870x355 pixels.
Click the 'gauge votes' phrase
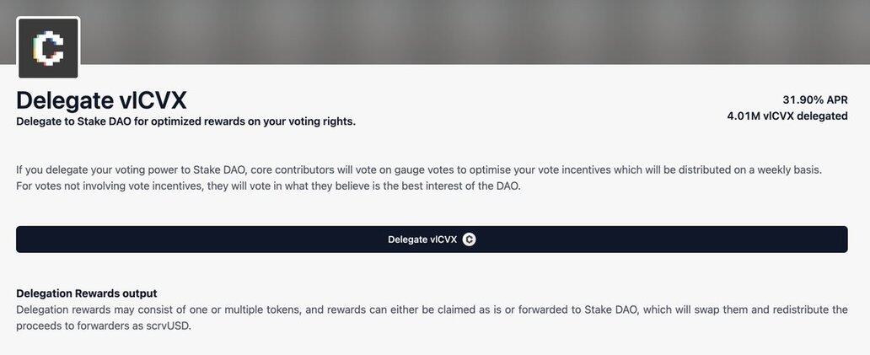(422, 169)
